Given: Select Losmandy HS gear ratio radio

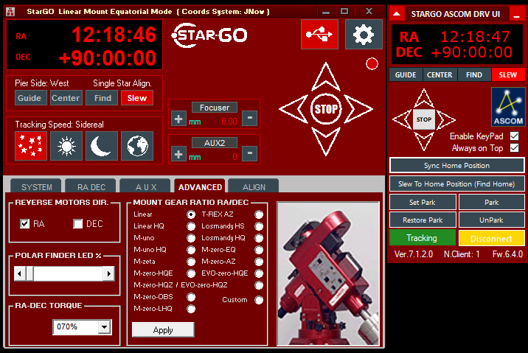Looking at the screenshot, I should (x=259, y=226).
